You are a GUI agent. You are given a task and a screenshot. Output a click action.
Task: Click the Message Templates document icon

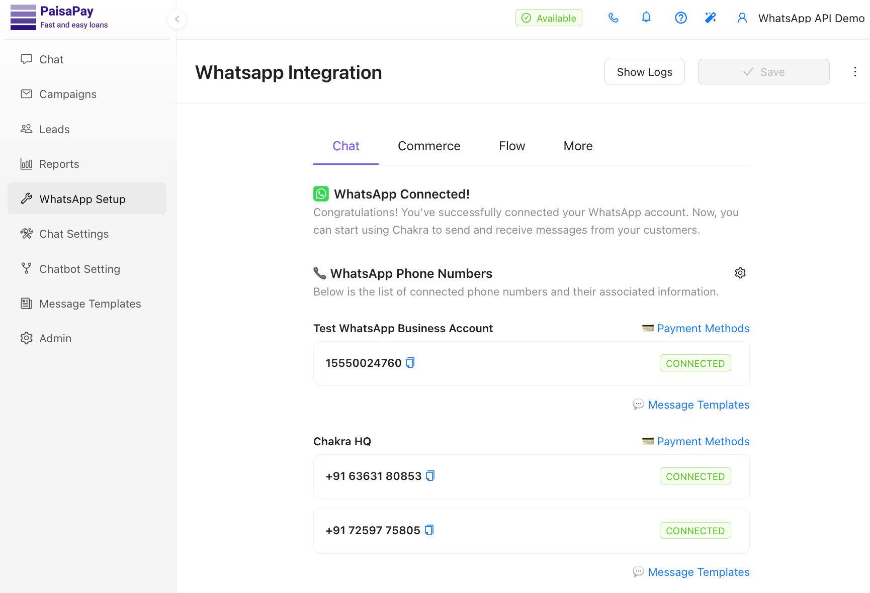click(27, 304)
